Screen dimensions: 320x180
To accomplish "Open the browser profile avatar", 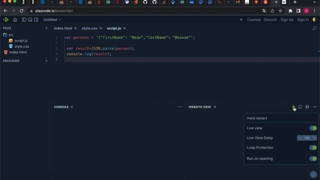I will pos(306,11).
